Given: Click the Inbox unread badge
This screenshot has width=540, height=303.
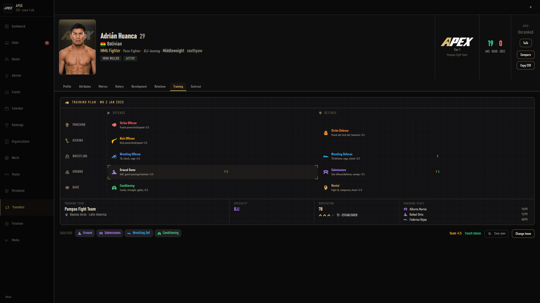Looking at the screenshot, I should (x=47, y=43).
